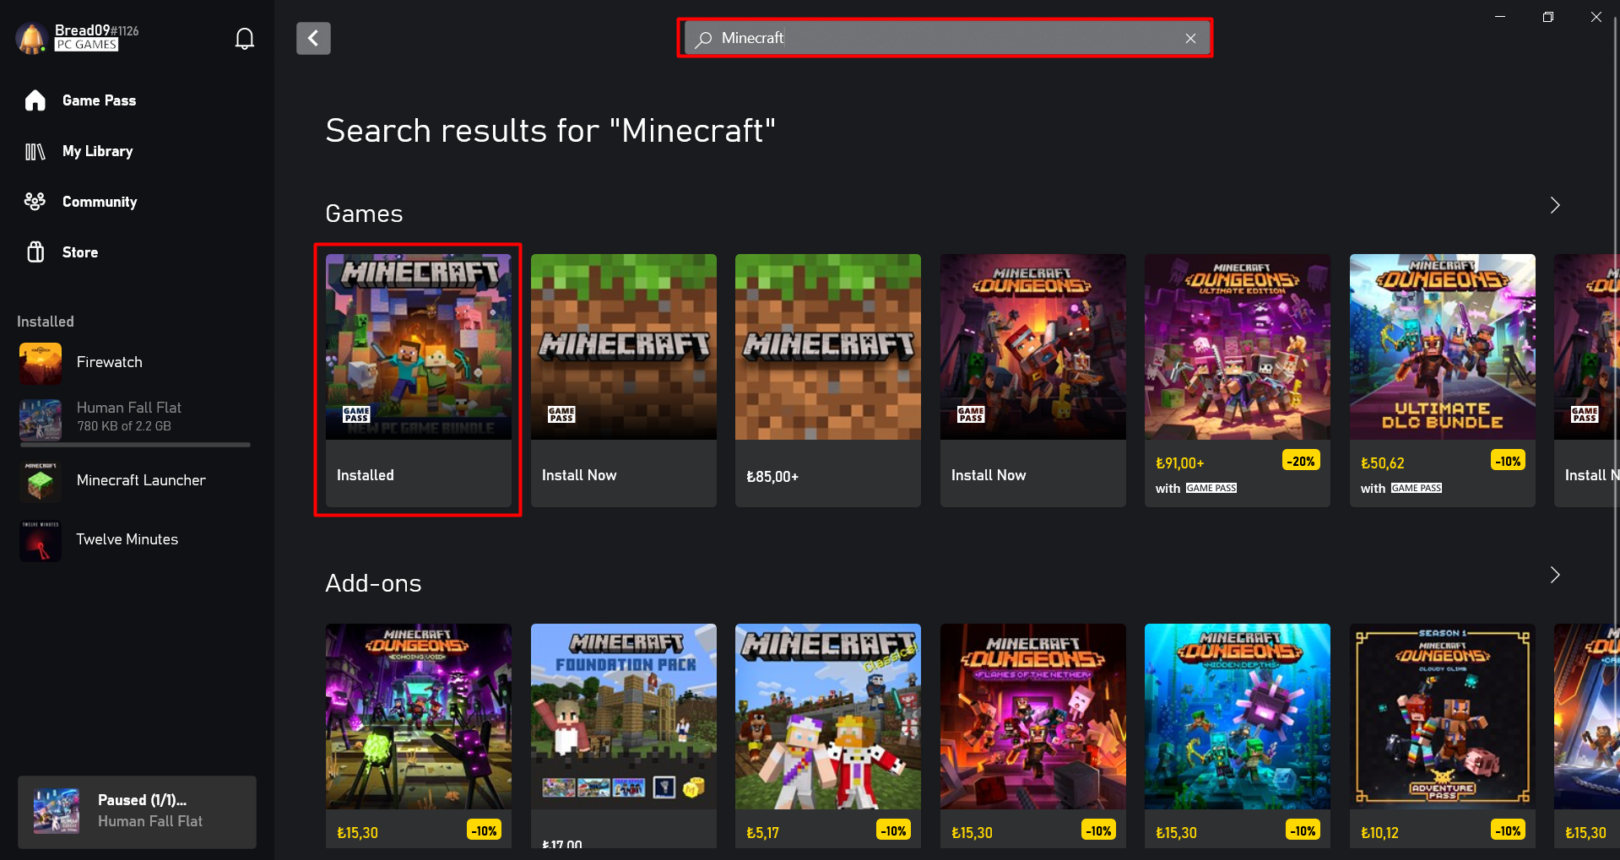1620x860 pixels.
Task: Click the Human Fall Flat download progress bar
Action: click(135, 444)
